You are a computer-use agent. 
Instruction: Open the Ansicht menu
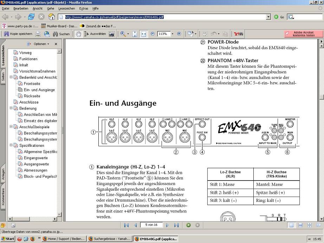coord(38,8)
